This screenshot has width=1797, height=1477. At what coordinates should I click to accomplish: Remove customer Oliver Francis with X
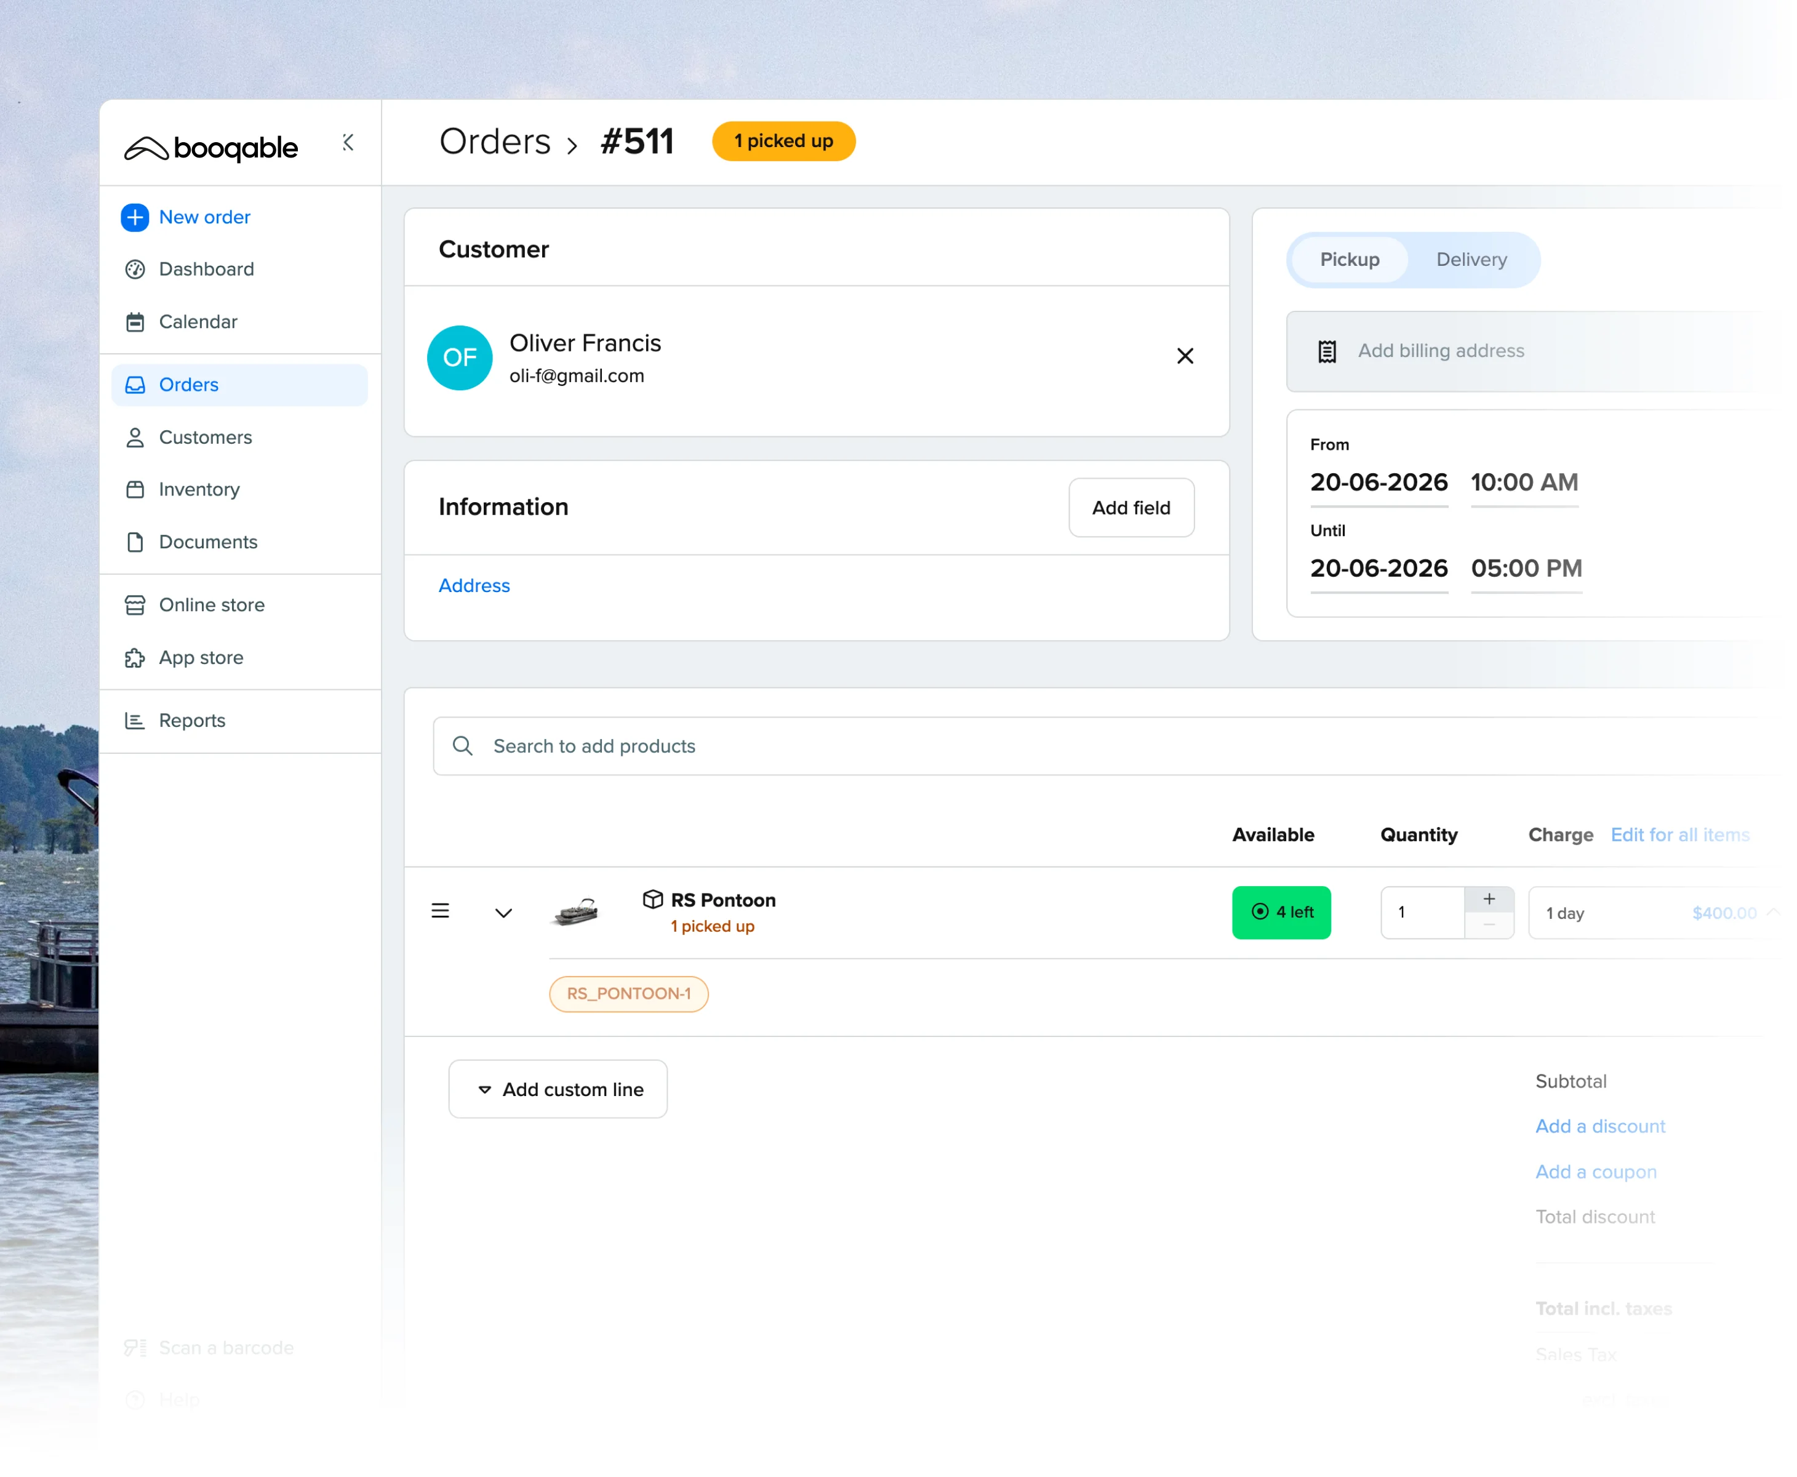click(1185, 356)
